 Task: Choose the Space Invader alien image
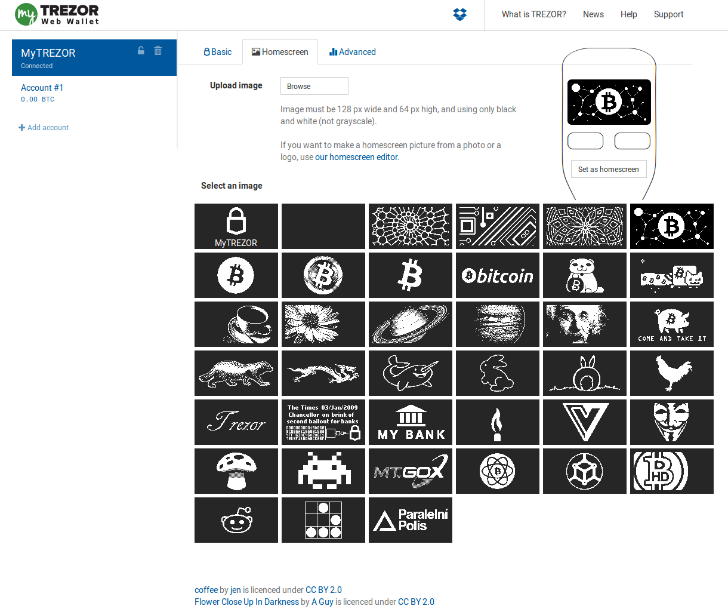click(x=323, y=471)
